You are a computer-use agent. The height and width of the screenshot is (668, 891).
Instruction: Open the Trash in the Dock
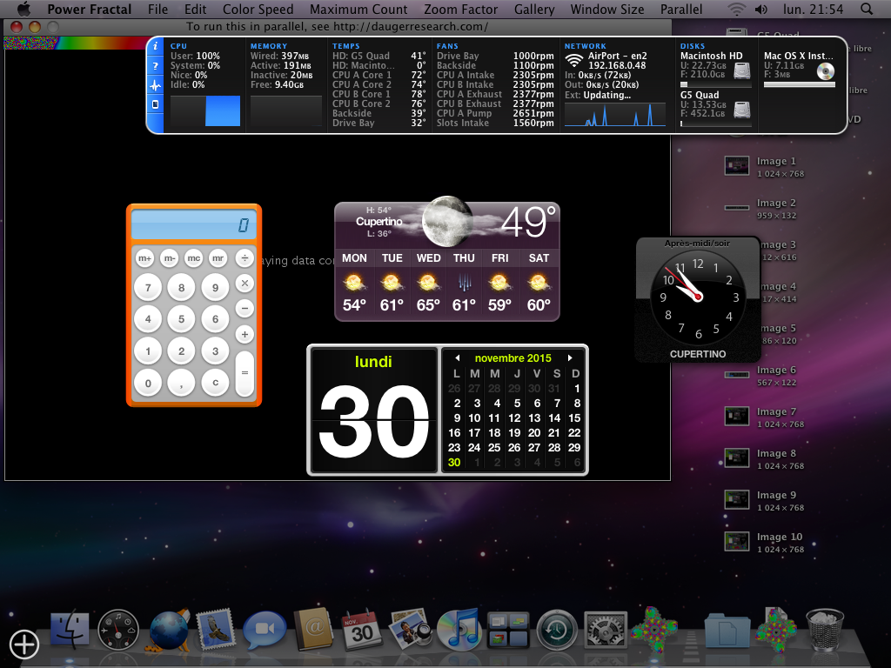pos(825,630)
